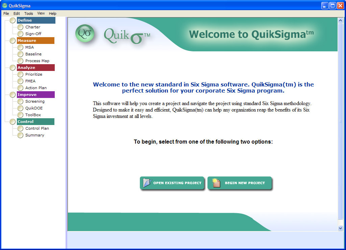The width and height of the screenshot is (346, 250).
Task: Open the Tools menu
Action: pos(28,14)
